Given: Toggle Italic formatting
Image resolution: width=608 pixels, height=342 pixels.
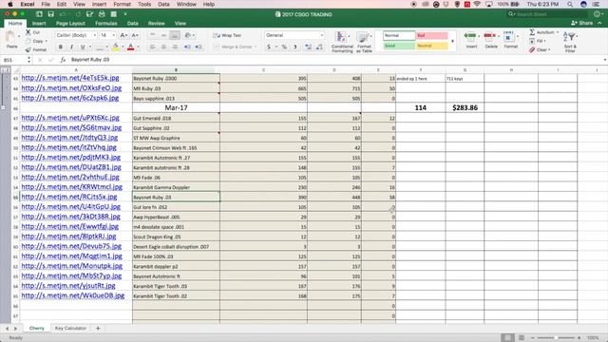Looking at the screenshot, I should (71, 47).
